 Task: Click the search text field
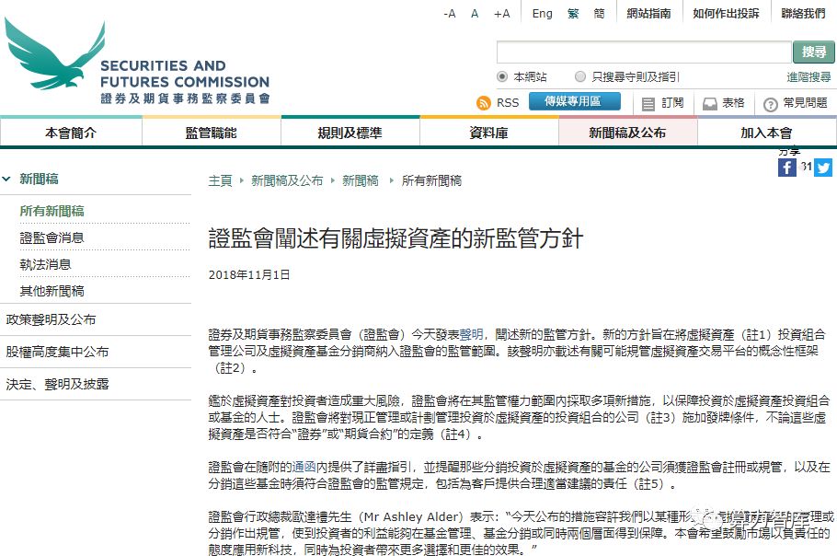point(644,52)
